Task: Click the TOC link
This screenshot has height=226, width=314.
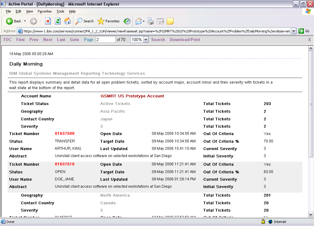Action: click(7, 40)
